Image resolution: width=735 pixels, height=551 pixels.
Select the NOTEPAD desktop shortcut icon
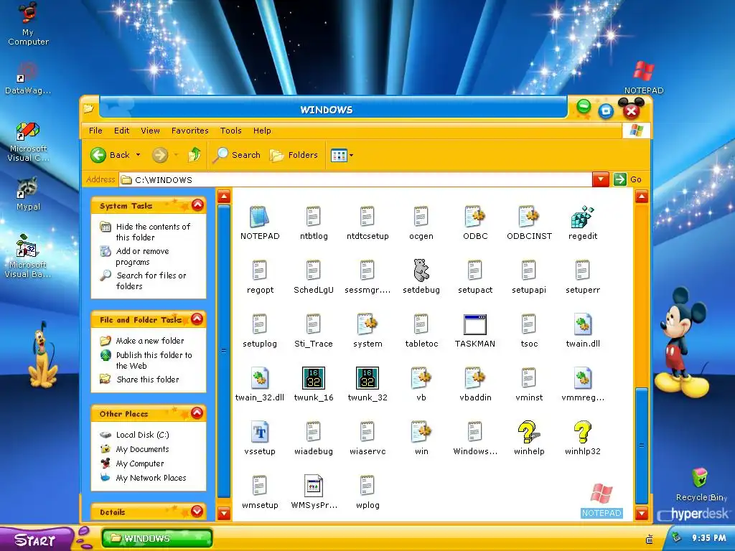644,77
